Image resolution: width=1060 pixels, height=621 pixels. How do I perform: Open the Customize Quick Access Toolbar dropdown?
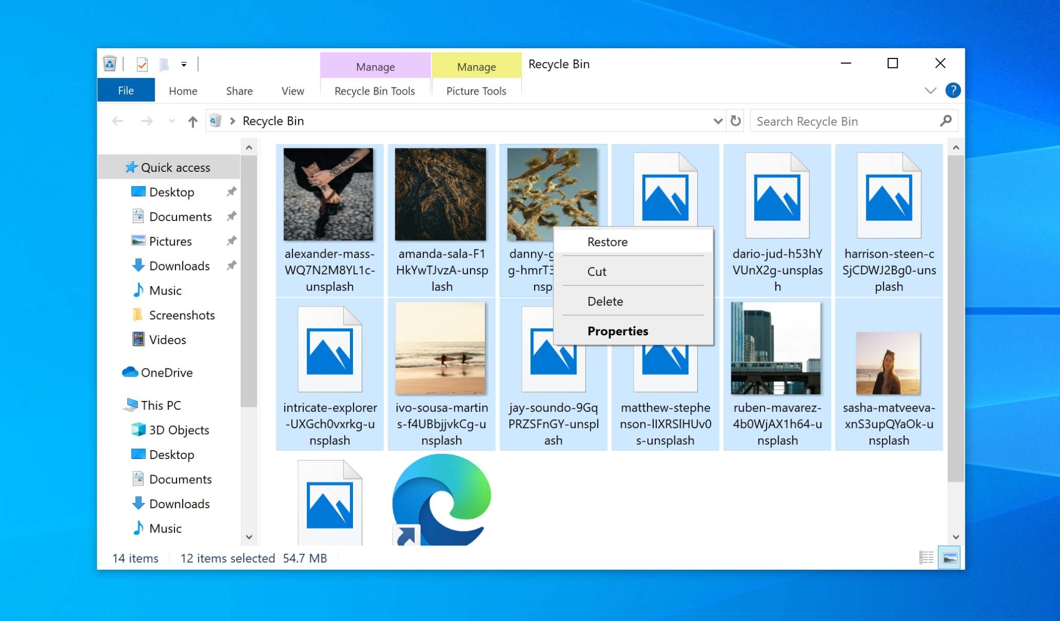[x=184, y=64]
